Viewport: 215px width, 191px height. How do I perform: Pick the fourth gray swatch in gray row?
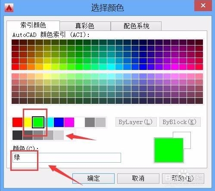tap(48, 135)
